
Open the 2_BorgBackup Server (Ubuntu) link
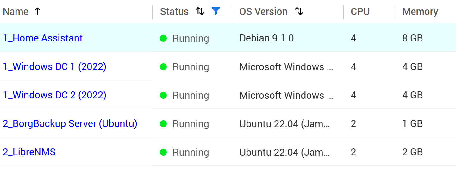(x=70, y=124)
